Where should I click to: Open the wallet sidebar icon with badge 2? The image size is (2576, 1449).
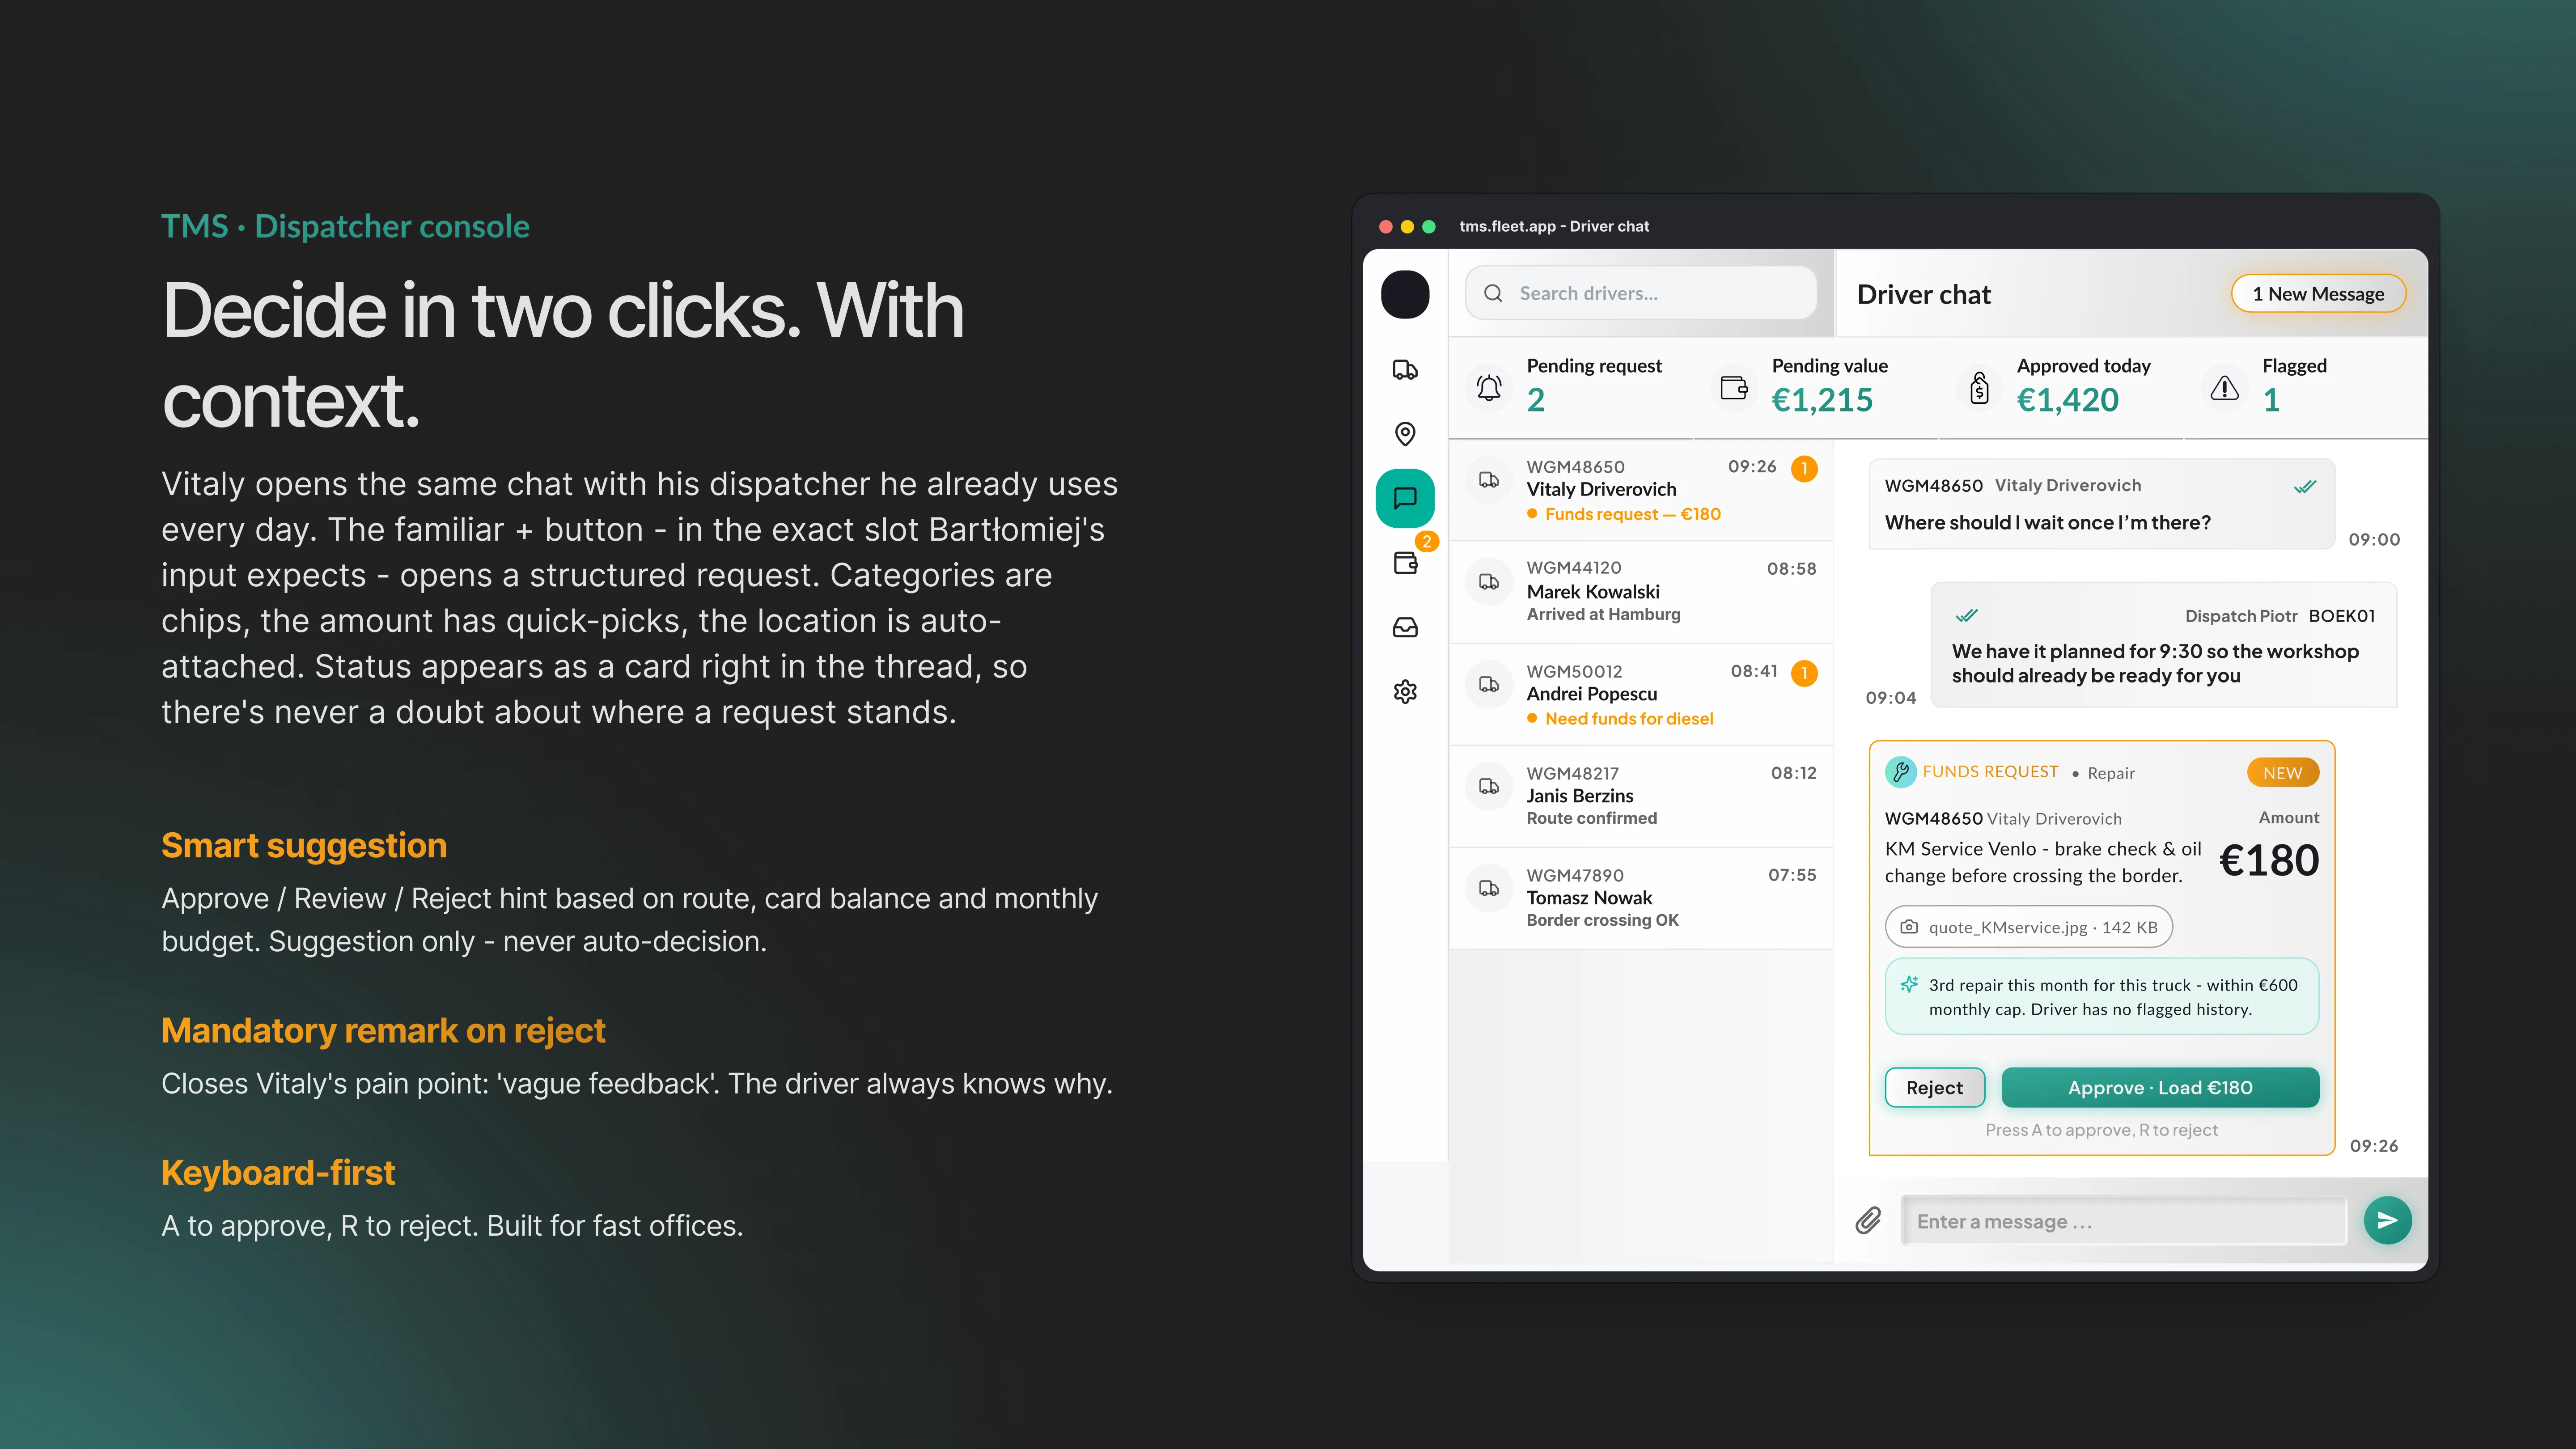tap(1406, 562)
